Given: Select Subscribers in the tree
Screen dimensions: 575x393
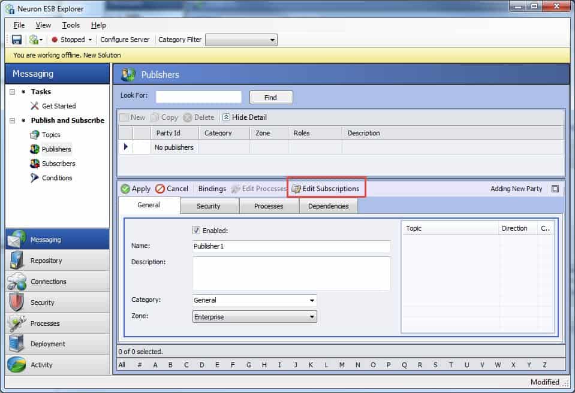Looking at the screenshot, I should click(59, 164).
